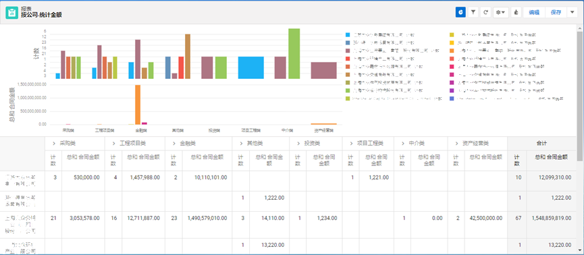The image size is (584, 255).
Task: Click the tall orange bar in amount chart
Action: click(138, 105)
